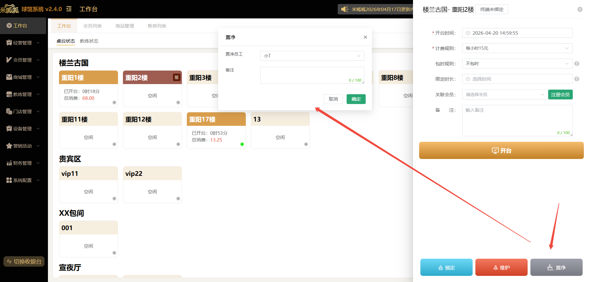Click the 置净 dialog 备注 textarea
Viewport: 590px width, 282px height.
(312, 75)
